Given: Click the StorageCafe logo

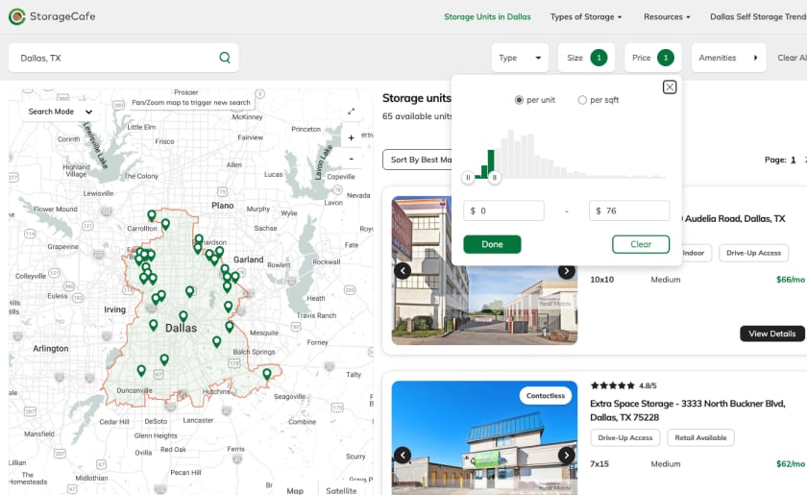Looking at the screenshot, I should 52,16.
